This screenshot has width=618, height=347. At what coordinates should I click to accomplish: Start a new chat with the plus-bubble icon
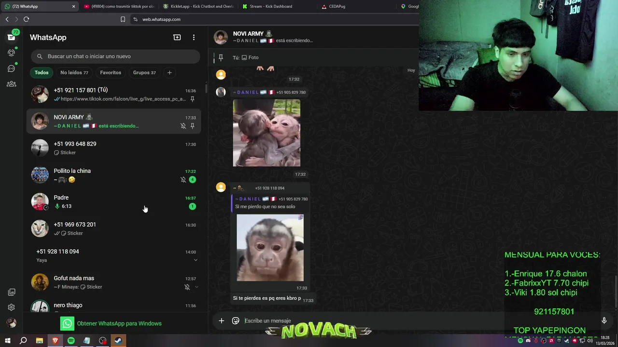(177, 37)
